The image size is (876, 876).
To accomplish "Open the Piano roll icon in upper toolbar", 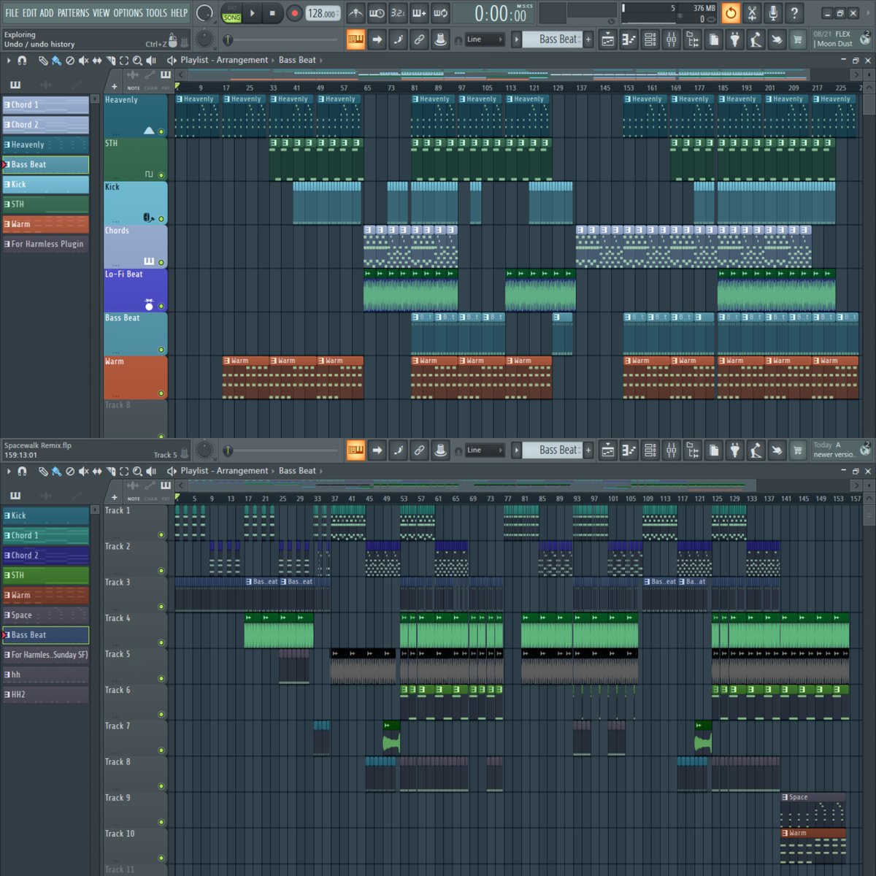I will pyautogui.click(x=629, y=39).
